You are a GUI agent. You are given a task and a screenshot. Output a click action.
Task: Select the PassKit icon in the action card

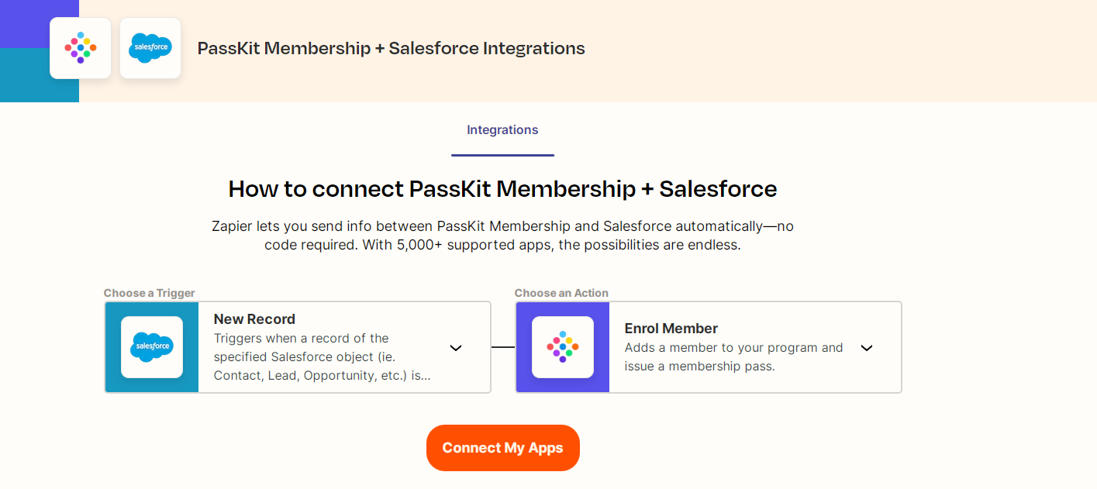click(563, 347)
